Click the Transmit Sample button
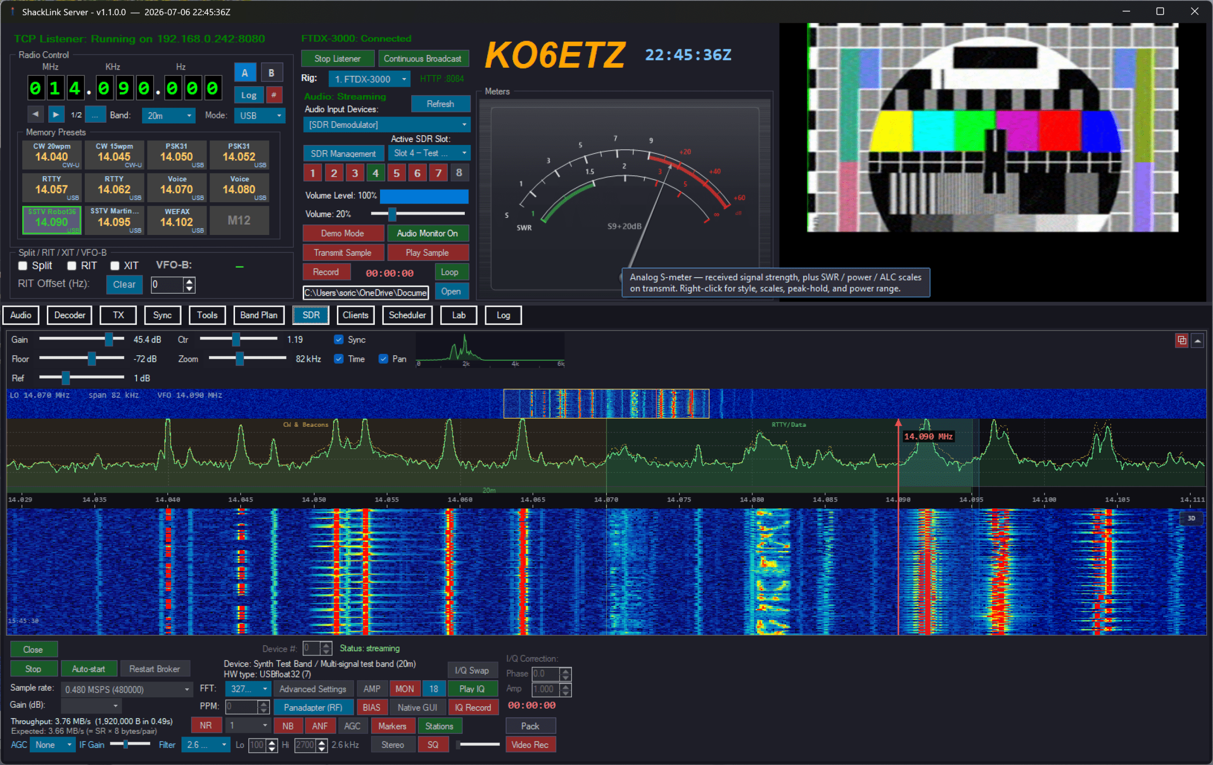 pyautogui.click(x=343, y=252)
